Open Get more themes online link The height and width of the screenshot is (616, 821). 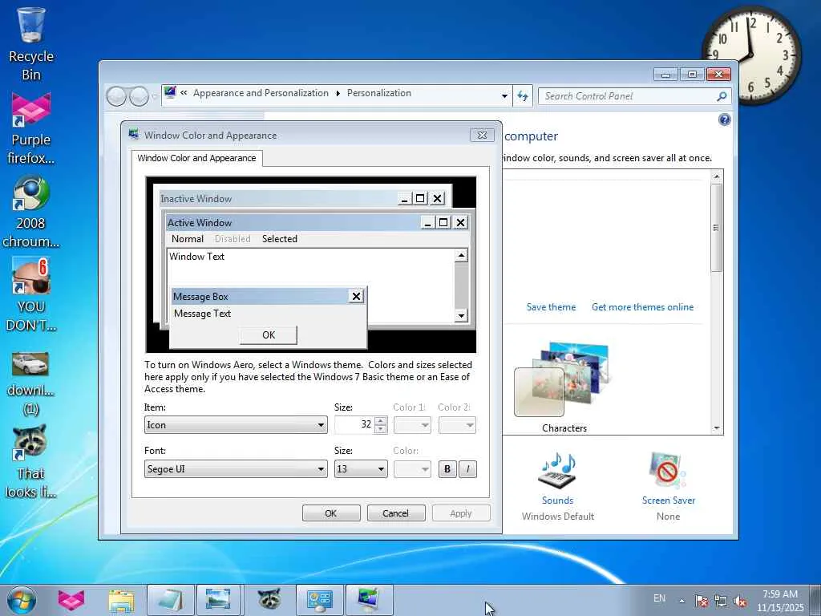pos(642,307)
